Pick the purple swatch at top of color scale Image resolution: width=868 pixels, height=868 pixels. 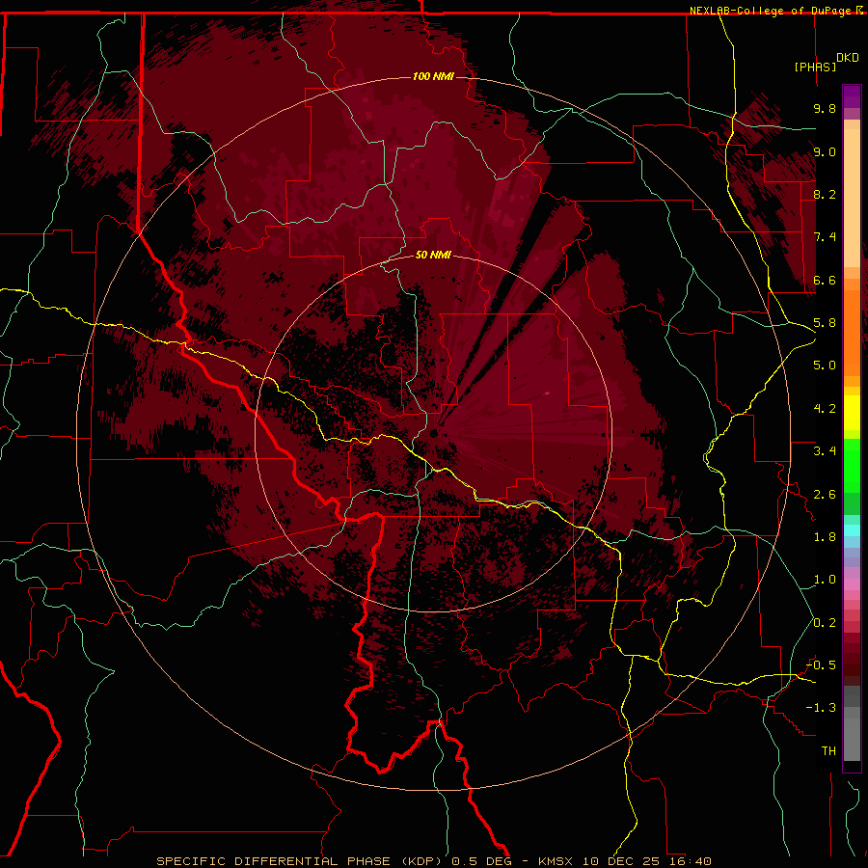852,96
